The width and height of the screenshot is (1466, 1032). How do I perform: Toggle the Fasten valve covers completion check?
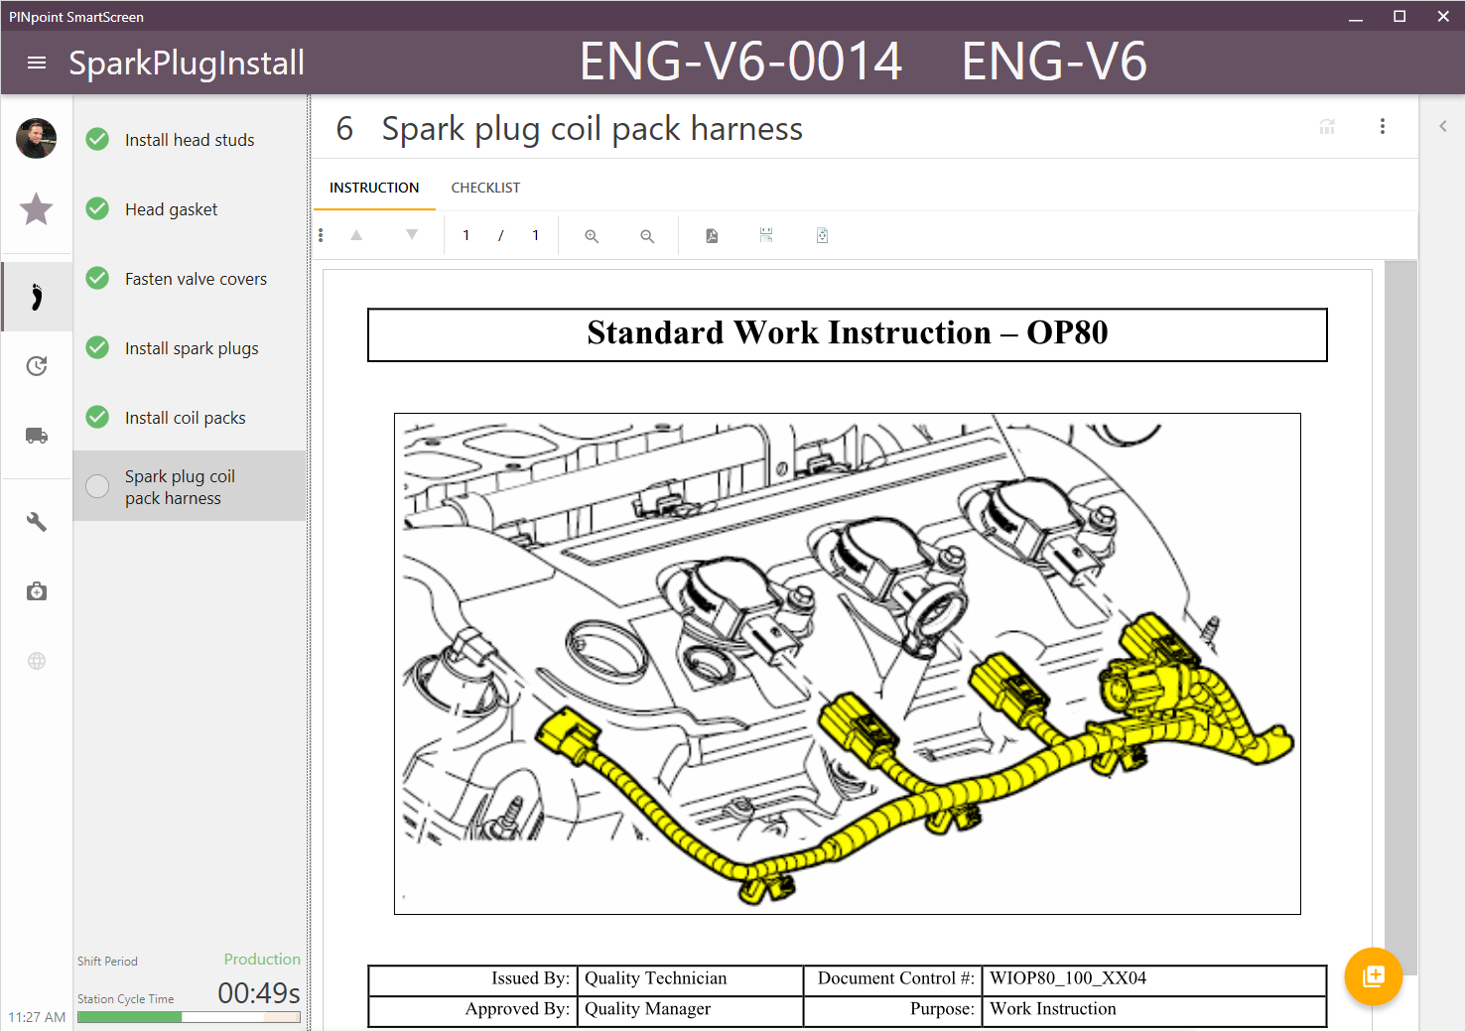pos(97,278)
